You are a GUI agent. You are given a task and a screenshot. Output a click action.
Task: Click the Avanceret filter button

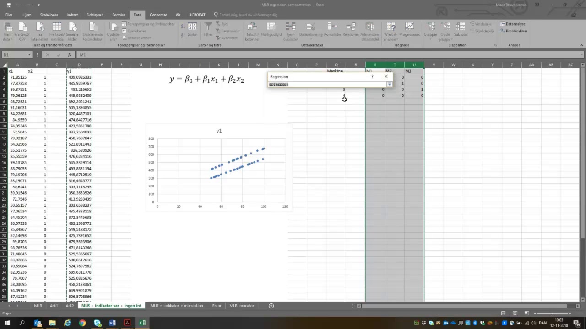[227, 38]
